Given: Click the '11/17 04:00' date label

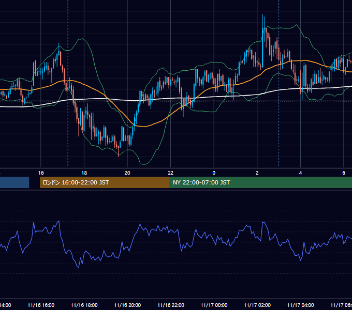Looking at the screenshot, I should [301, 305].
